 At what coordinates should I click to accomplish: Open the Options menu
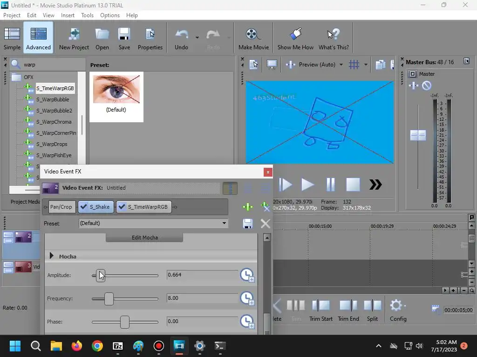pyautogui.click(x=110, y=15)
